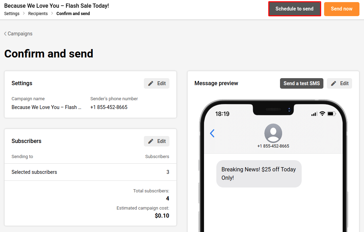Tap the blue back chevron in phone preview

[212, 133]
